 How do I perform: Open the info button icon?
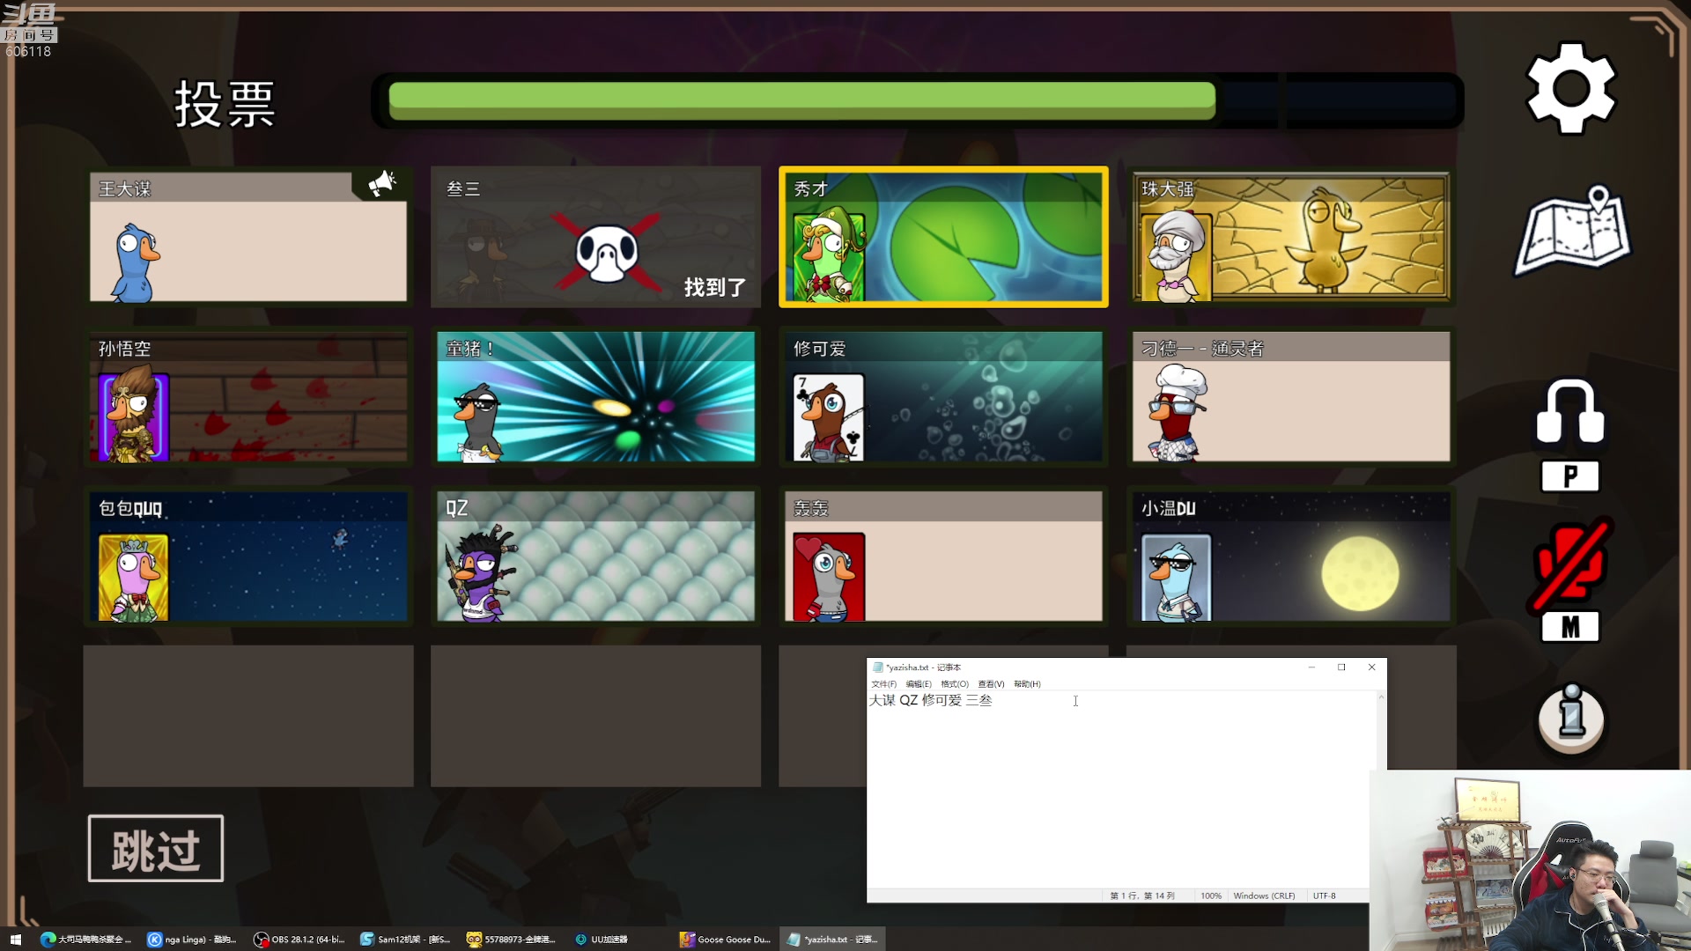coord(1571,719)
